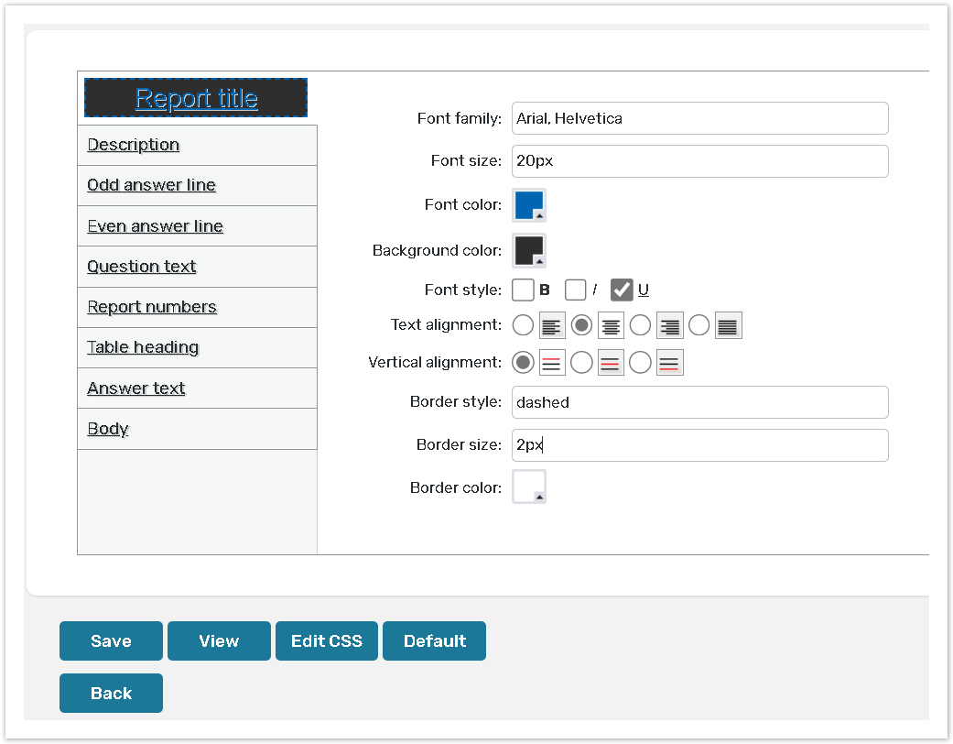
Task: Open the blue Font color picker
Action: [529, 205]
